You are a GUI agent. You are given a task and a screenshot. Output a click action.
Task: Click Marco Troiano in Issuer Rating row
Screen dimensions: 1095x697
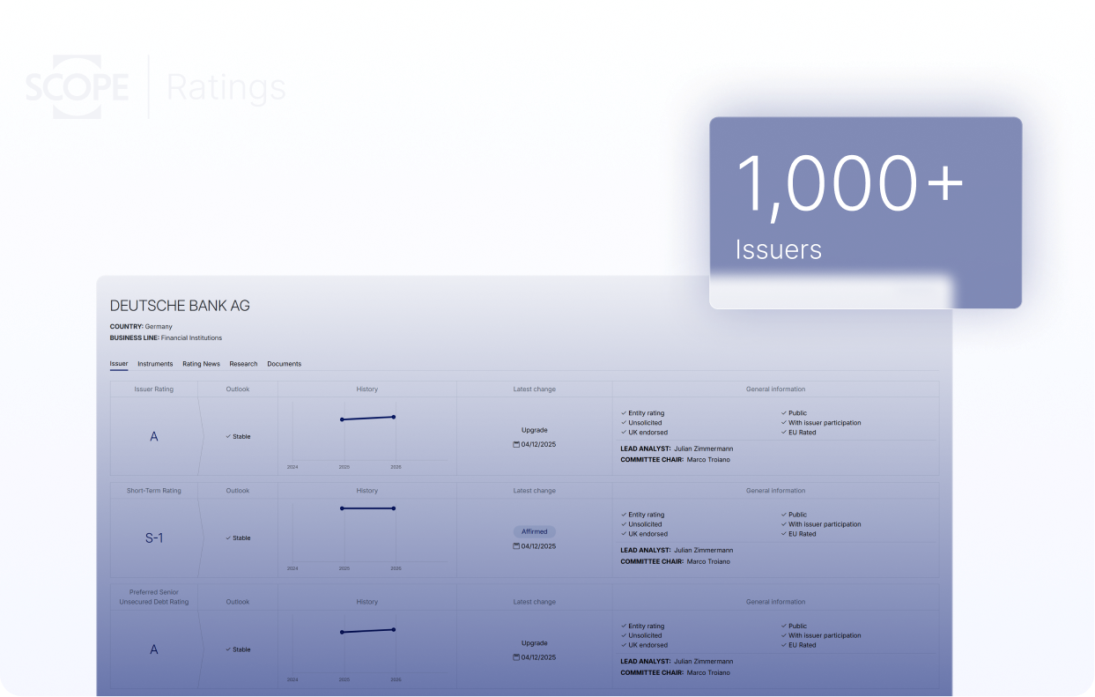pyautogui.click(x=708, y=459)
